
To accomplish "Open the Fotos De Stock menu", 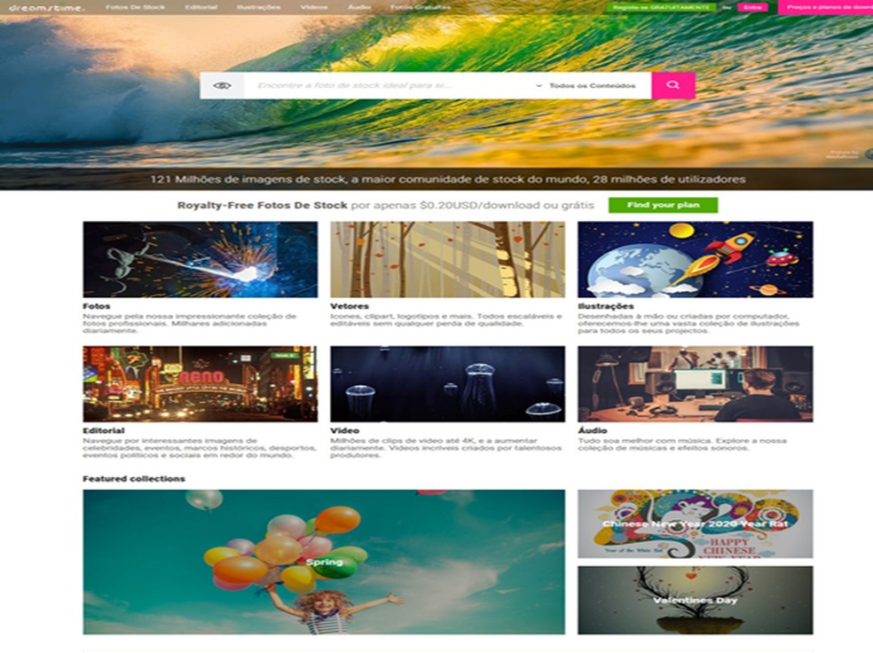I will [135, 7].
